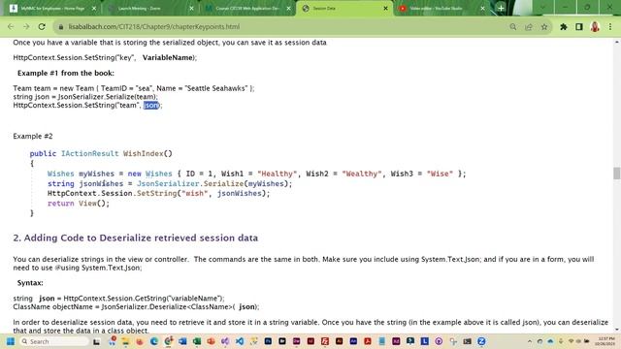This screenshot has height=349, width=621.
Task: Share this page using share icon
Action: [x=529, y=27]
